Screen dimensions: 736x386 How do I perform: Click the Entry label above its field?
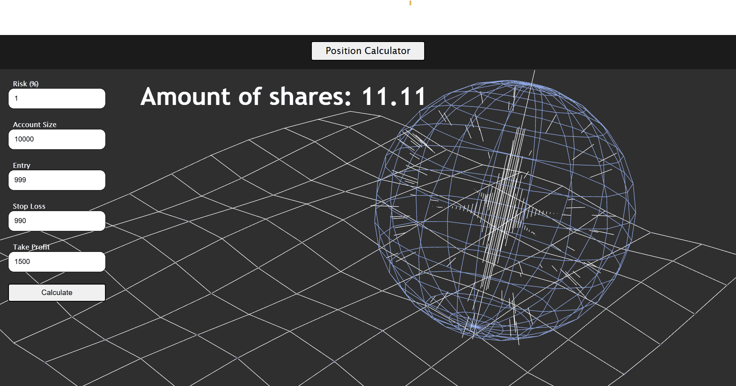[x=21, y=165]
